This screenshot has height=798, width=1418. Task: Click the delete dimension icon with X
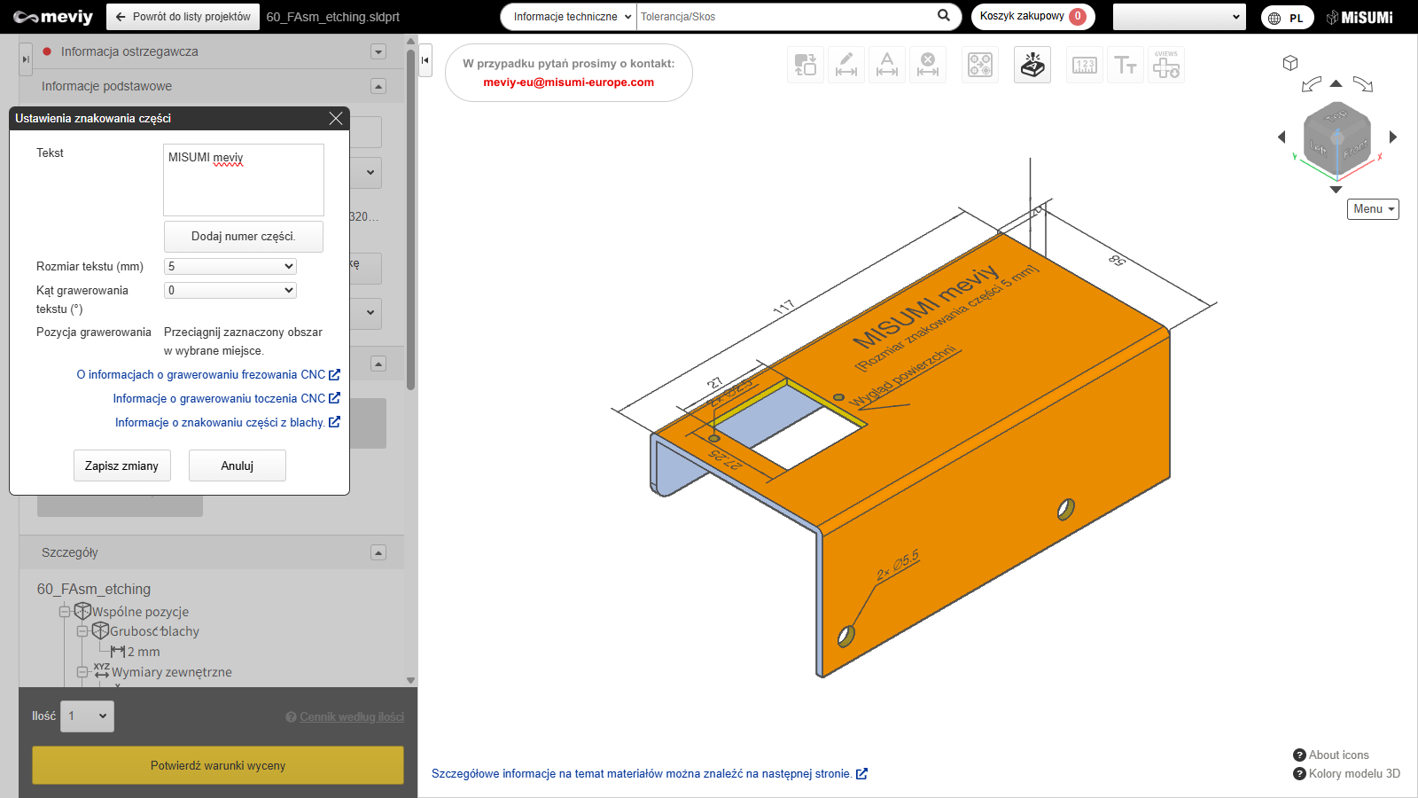927,65
